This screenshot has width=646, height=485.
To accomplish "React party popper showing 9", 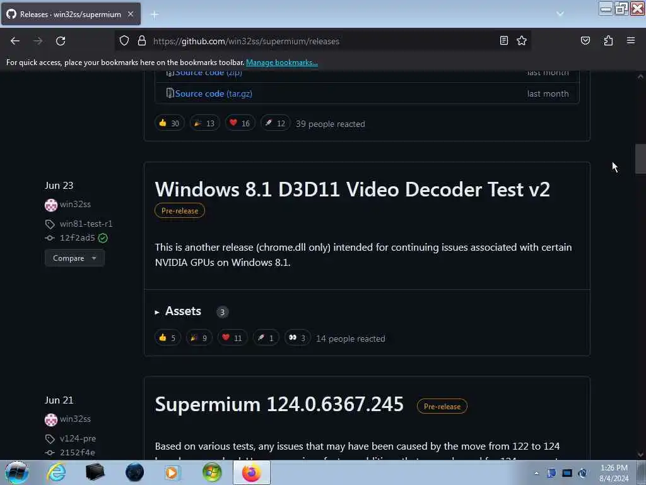I will tap(199, 338).
